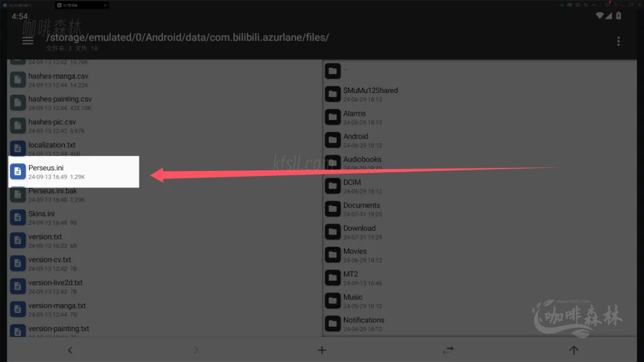Open the parent directory '..' folder
The width and height of the screenshot is (644, 362).
tap(479, 71)
